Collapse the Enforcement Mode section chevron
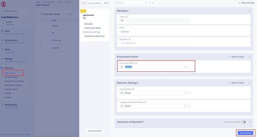 click(x=249, y=57)
